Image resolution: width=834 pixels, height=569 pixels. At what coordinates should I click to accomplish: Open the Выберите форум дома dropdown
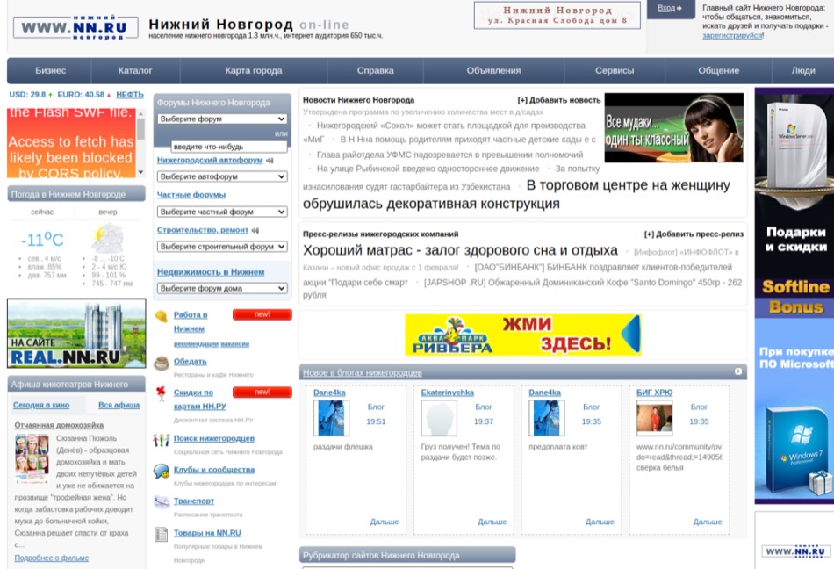point(222,288)
